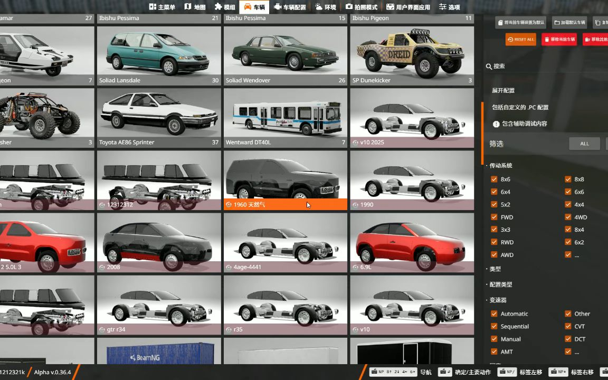Open the 模组 mods tab

225,6
